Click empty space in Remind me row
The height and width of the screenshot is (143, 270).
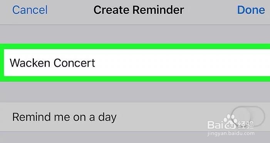pos(172,117)
